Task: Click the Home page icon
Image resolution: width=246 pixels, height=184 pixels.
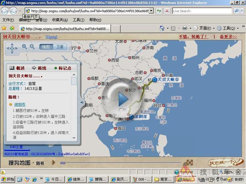Action: [162, 28]
